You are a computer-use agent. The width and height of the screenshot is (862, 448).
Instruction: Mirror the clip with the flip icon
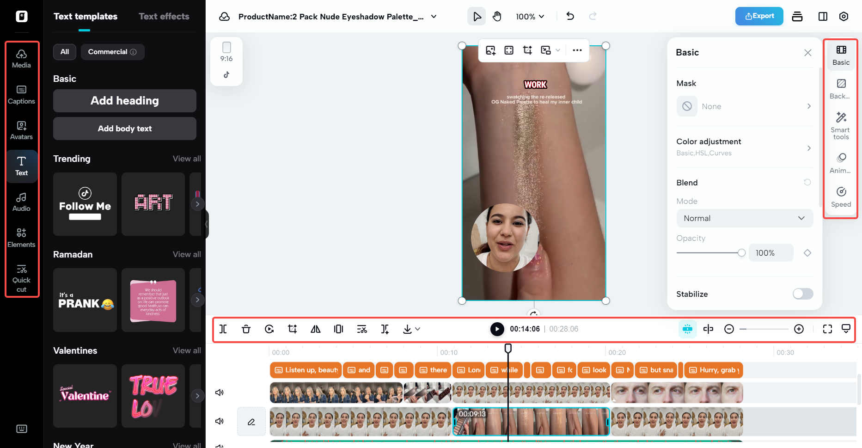pyautogui.click(x=315, y=329)
